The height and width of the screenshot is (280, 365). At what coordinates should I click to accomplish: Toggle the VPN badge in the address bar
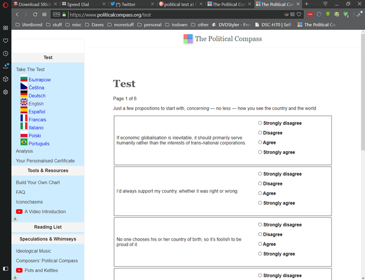coord(56,14)
